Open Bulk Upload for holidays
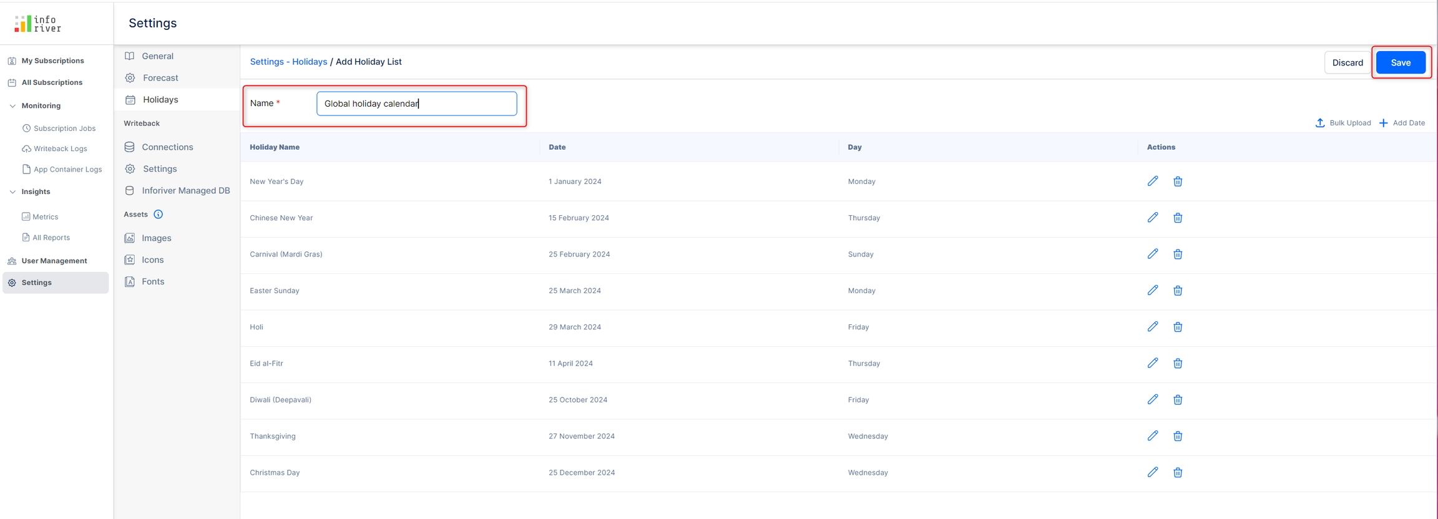Viewport: 1438px width, 519px height. 1343,123
